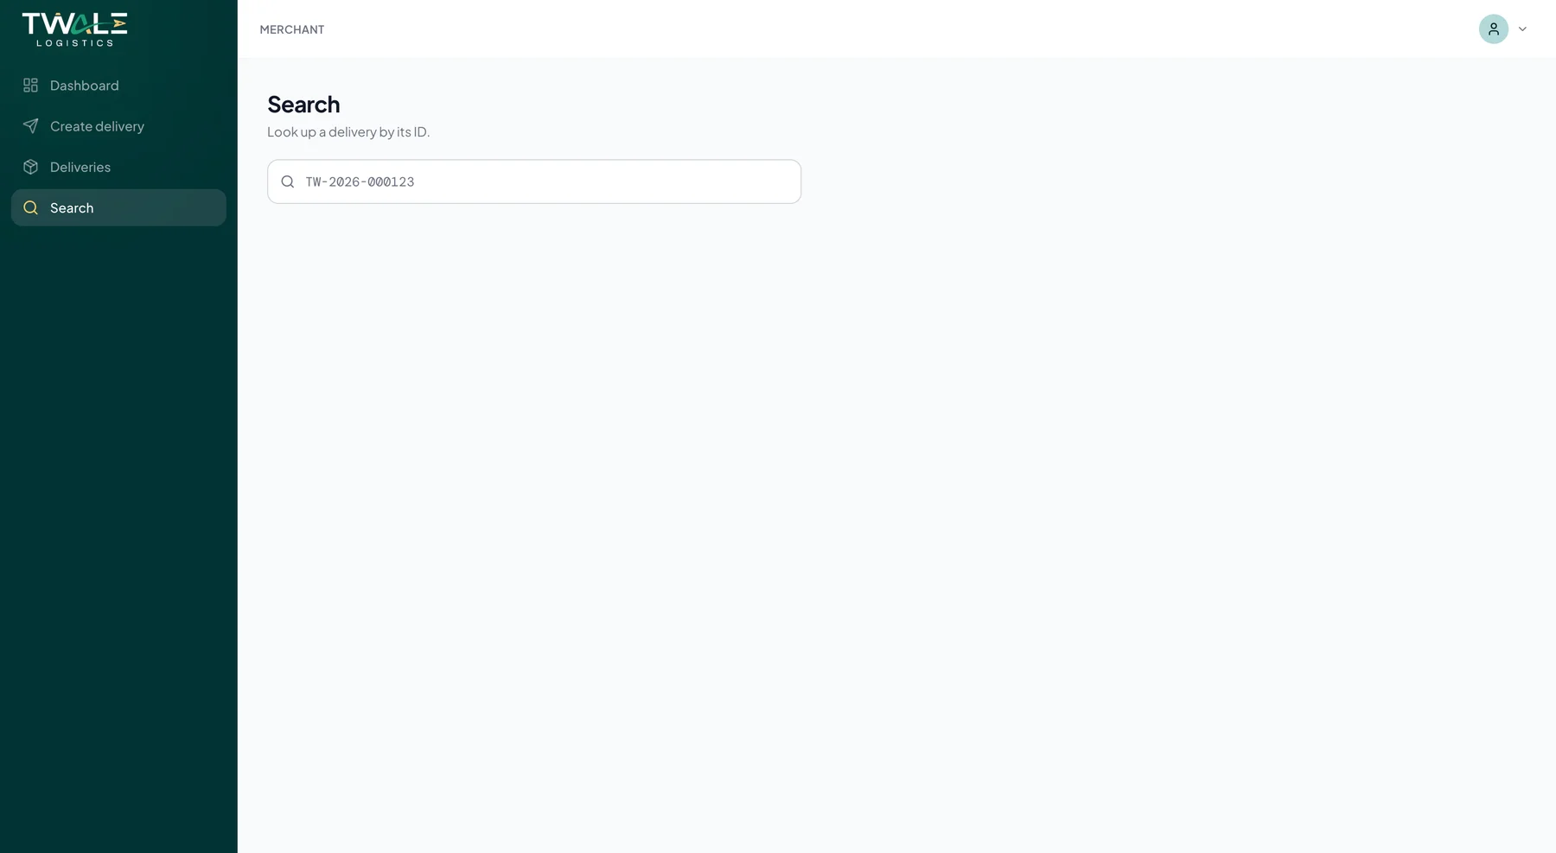Click 'Look up a delivery by its ID.' text
Image resolution: width=1556 pixels, height=853 pixels.
click(x=348, y=132)
